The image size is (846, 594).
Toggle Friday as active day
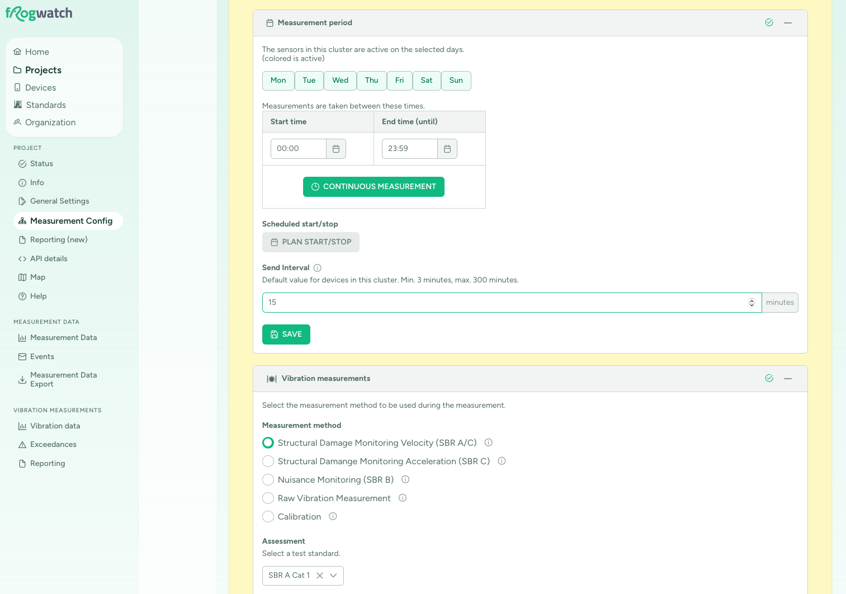point(400,81)
